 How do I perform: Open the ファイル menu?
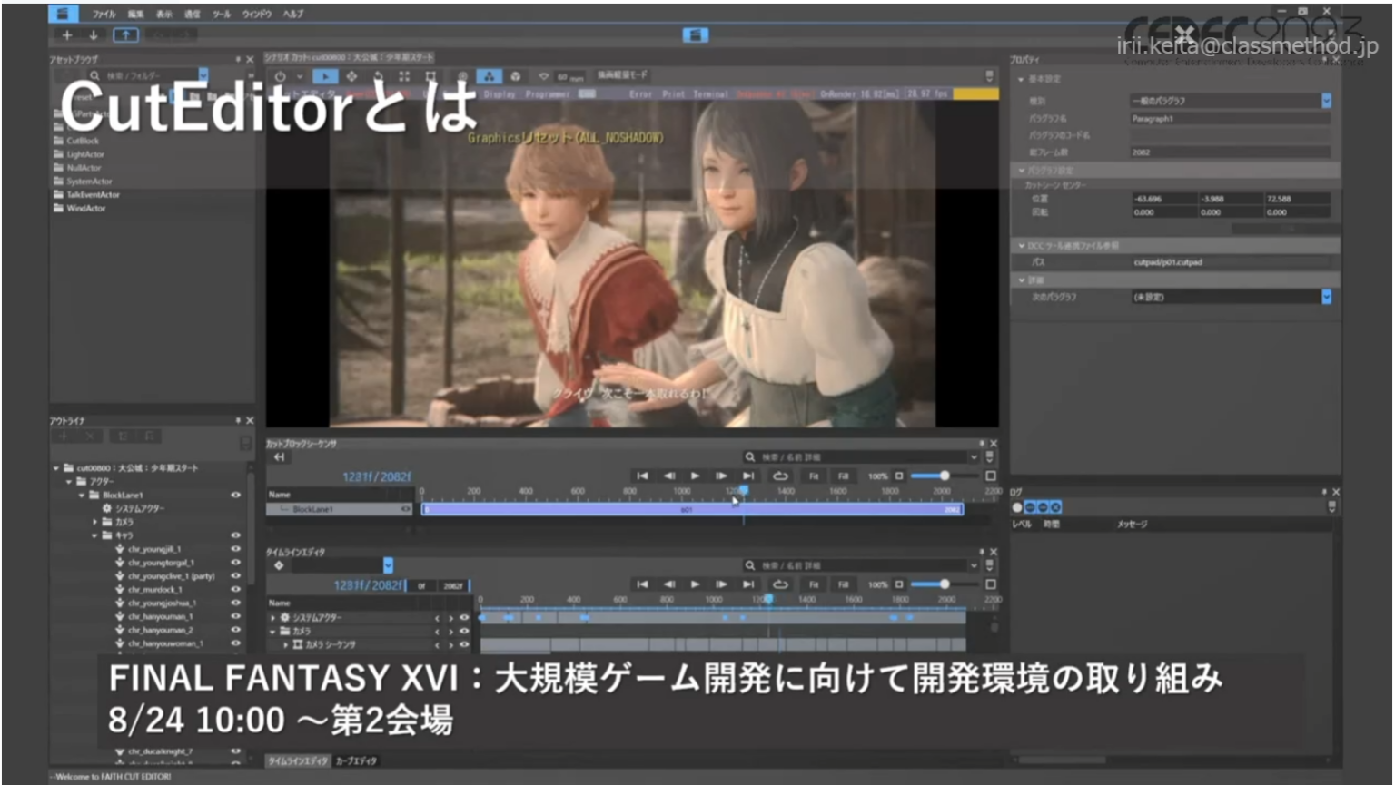pyautogui.click(x=104, y=14)
